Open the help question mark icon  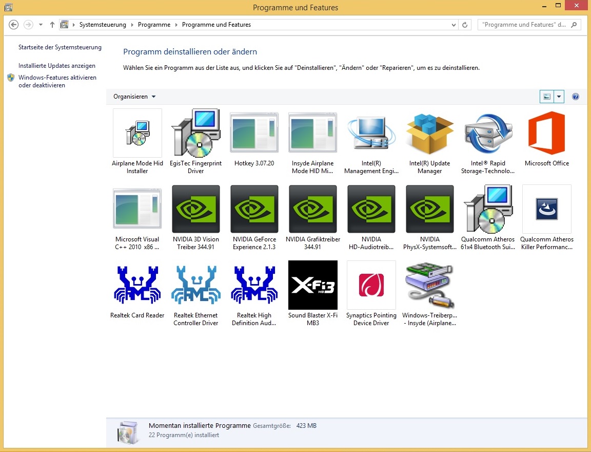576,97
